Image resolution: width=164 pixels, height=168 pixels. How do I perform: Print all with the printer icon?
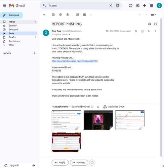coord(150,24)
